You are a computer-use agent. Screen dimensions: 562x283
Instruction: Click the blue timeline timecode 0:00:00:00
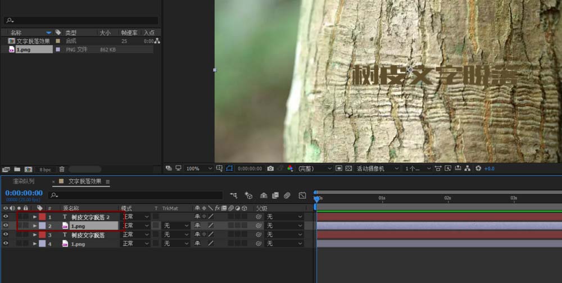[x=24, y=193]
